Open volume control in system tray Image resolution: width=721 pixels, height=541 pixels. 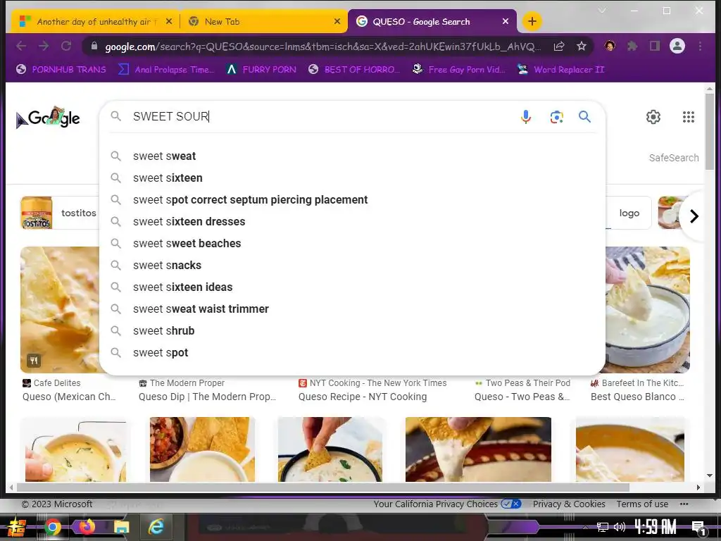[620, 527]
